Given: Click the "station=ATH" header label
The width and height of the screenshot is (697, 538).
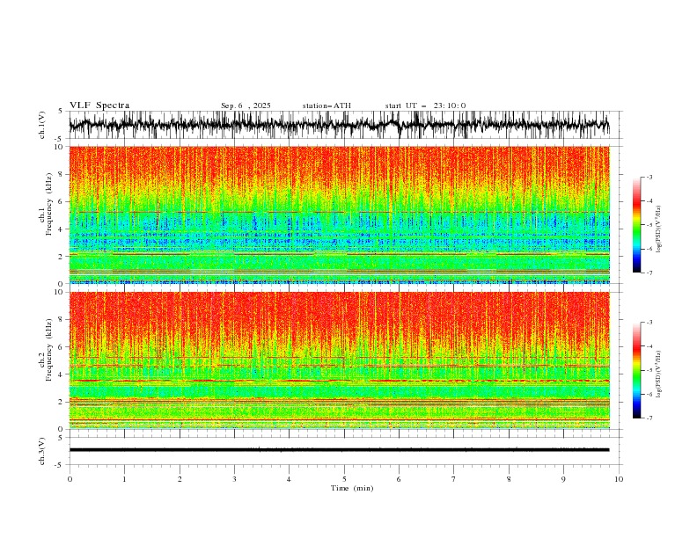Looking at the screenshot, I should 326,105.
